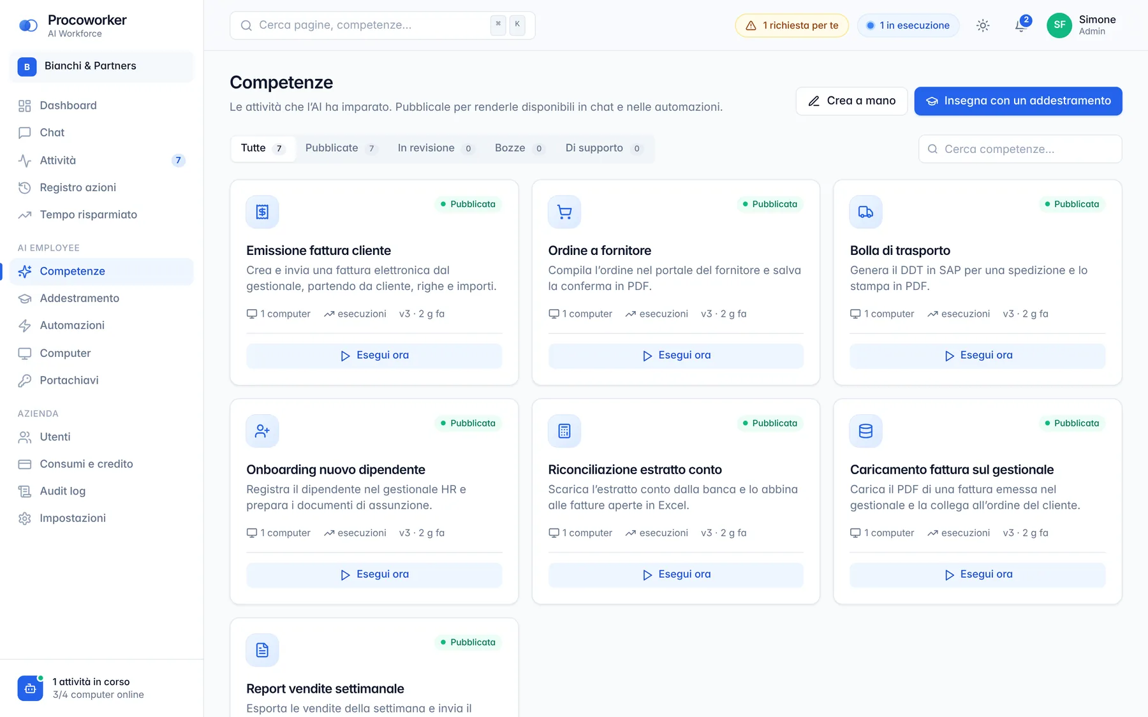The width and height of the screenshot is (1148, 717).
Task: Click database icon on Caricamento fattura sul gestionale
Action: (865, 431)
